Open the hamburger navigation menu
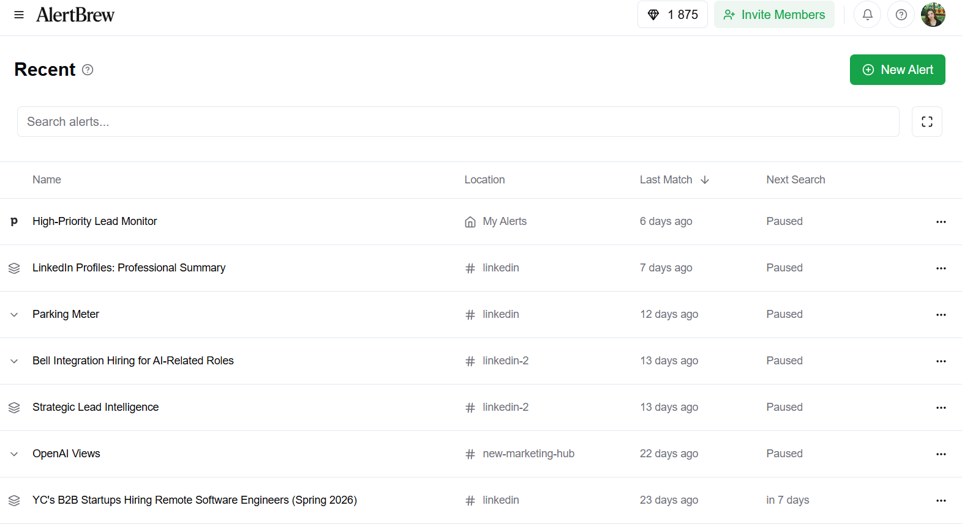 point(19,15)
